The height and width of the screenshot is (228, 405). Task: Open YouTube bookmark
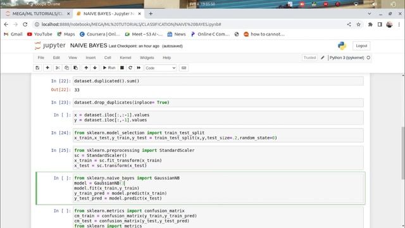(x=40, y=34)
